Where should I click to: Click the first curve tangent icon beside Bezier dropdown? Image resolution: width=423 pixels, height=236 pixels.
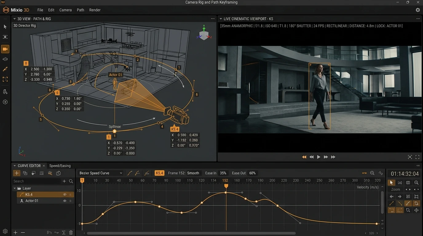130,173
